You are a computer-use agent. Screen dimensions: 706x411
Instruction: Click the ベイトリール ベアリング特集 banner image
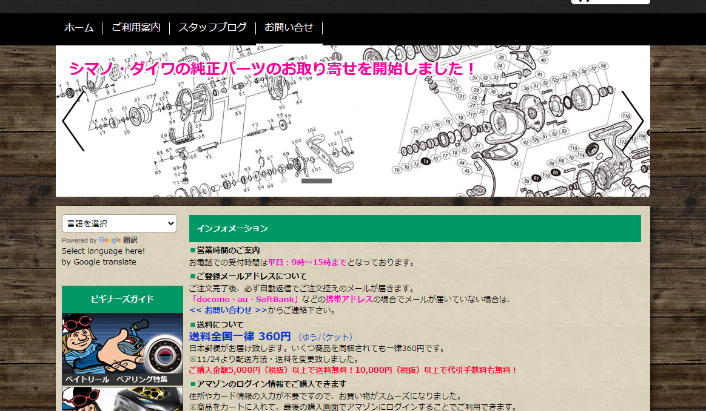(x=123, y=349)
